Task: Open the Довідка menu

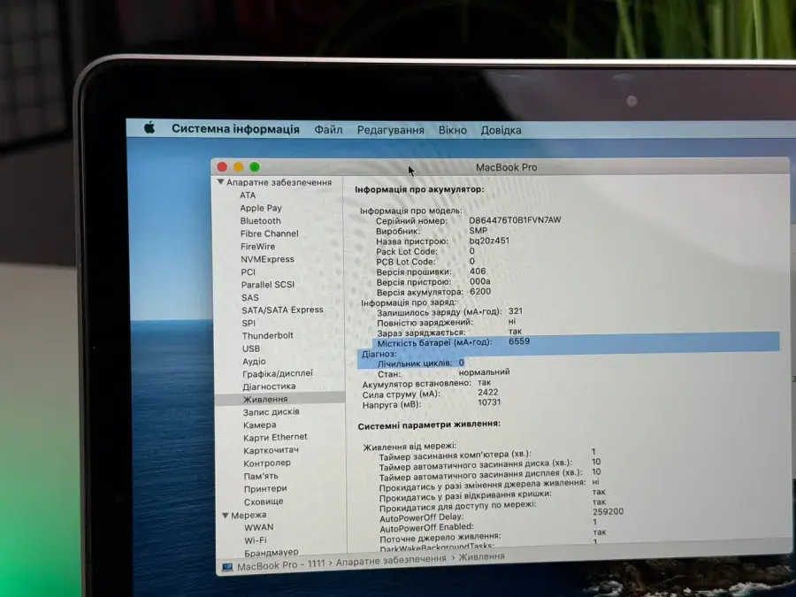Action: click(501, 130)
